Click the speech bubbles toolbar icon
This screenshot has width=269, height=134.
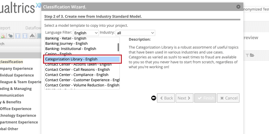(x=10, y=36)
